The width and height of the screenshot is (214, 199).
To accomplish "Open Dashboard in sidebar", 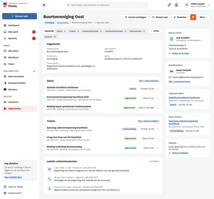I will (x=20, y=25).
